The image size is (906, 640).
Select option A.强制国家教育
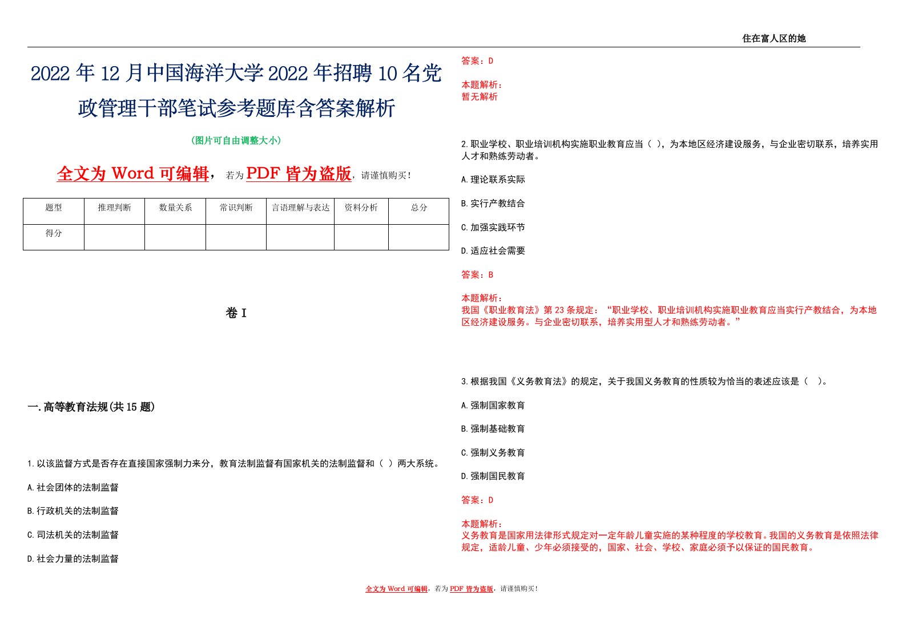click(x=493, y=406)
